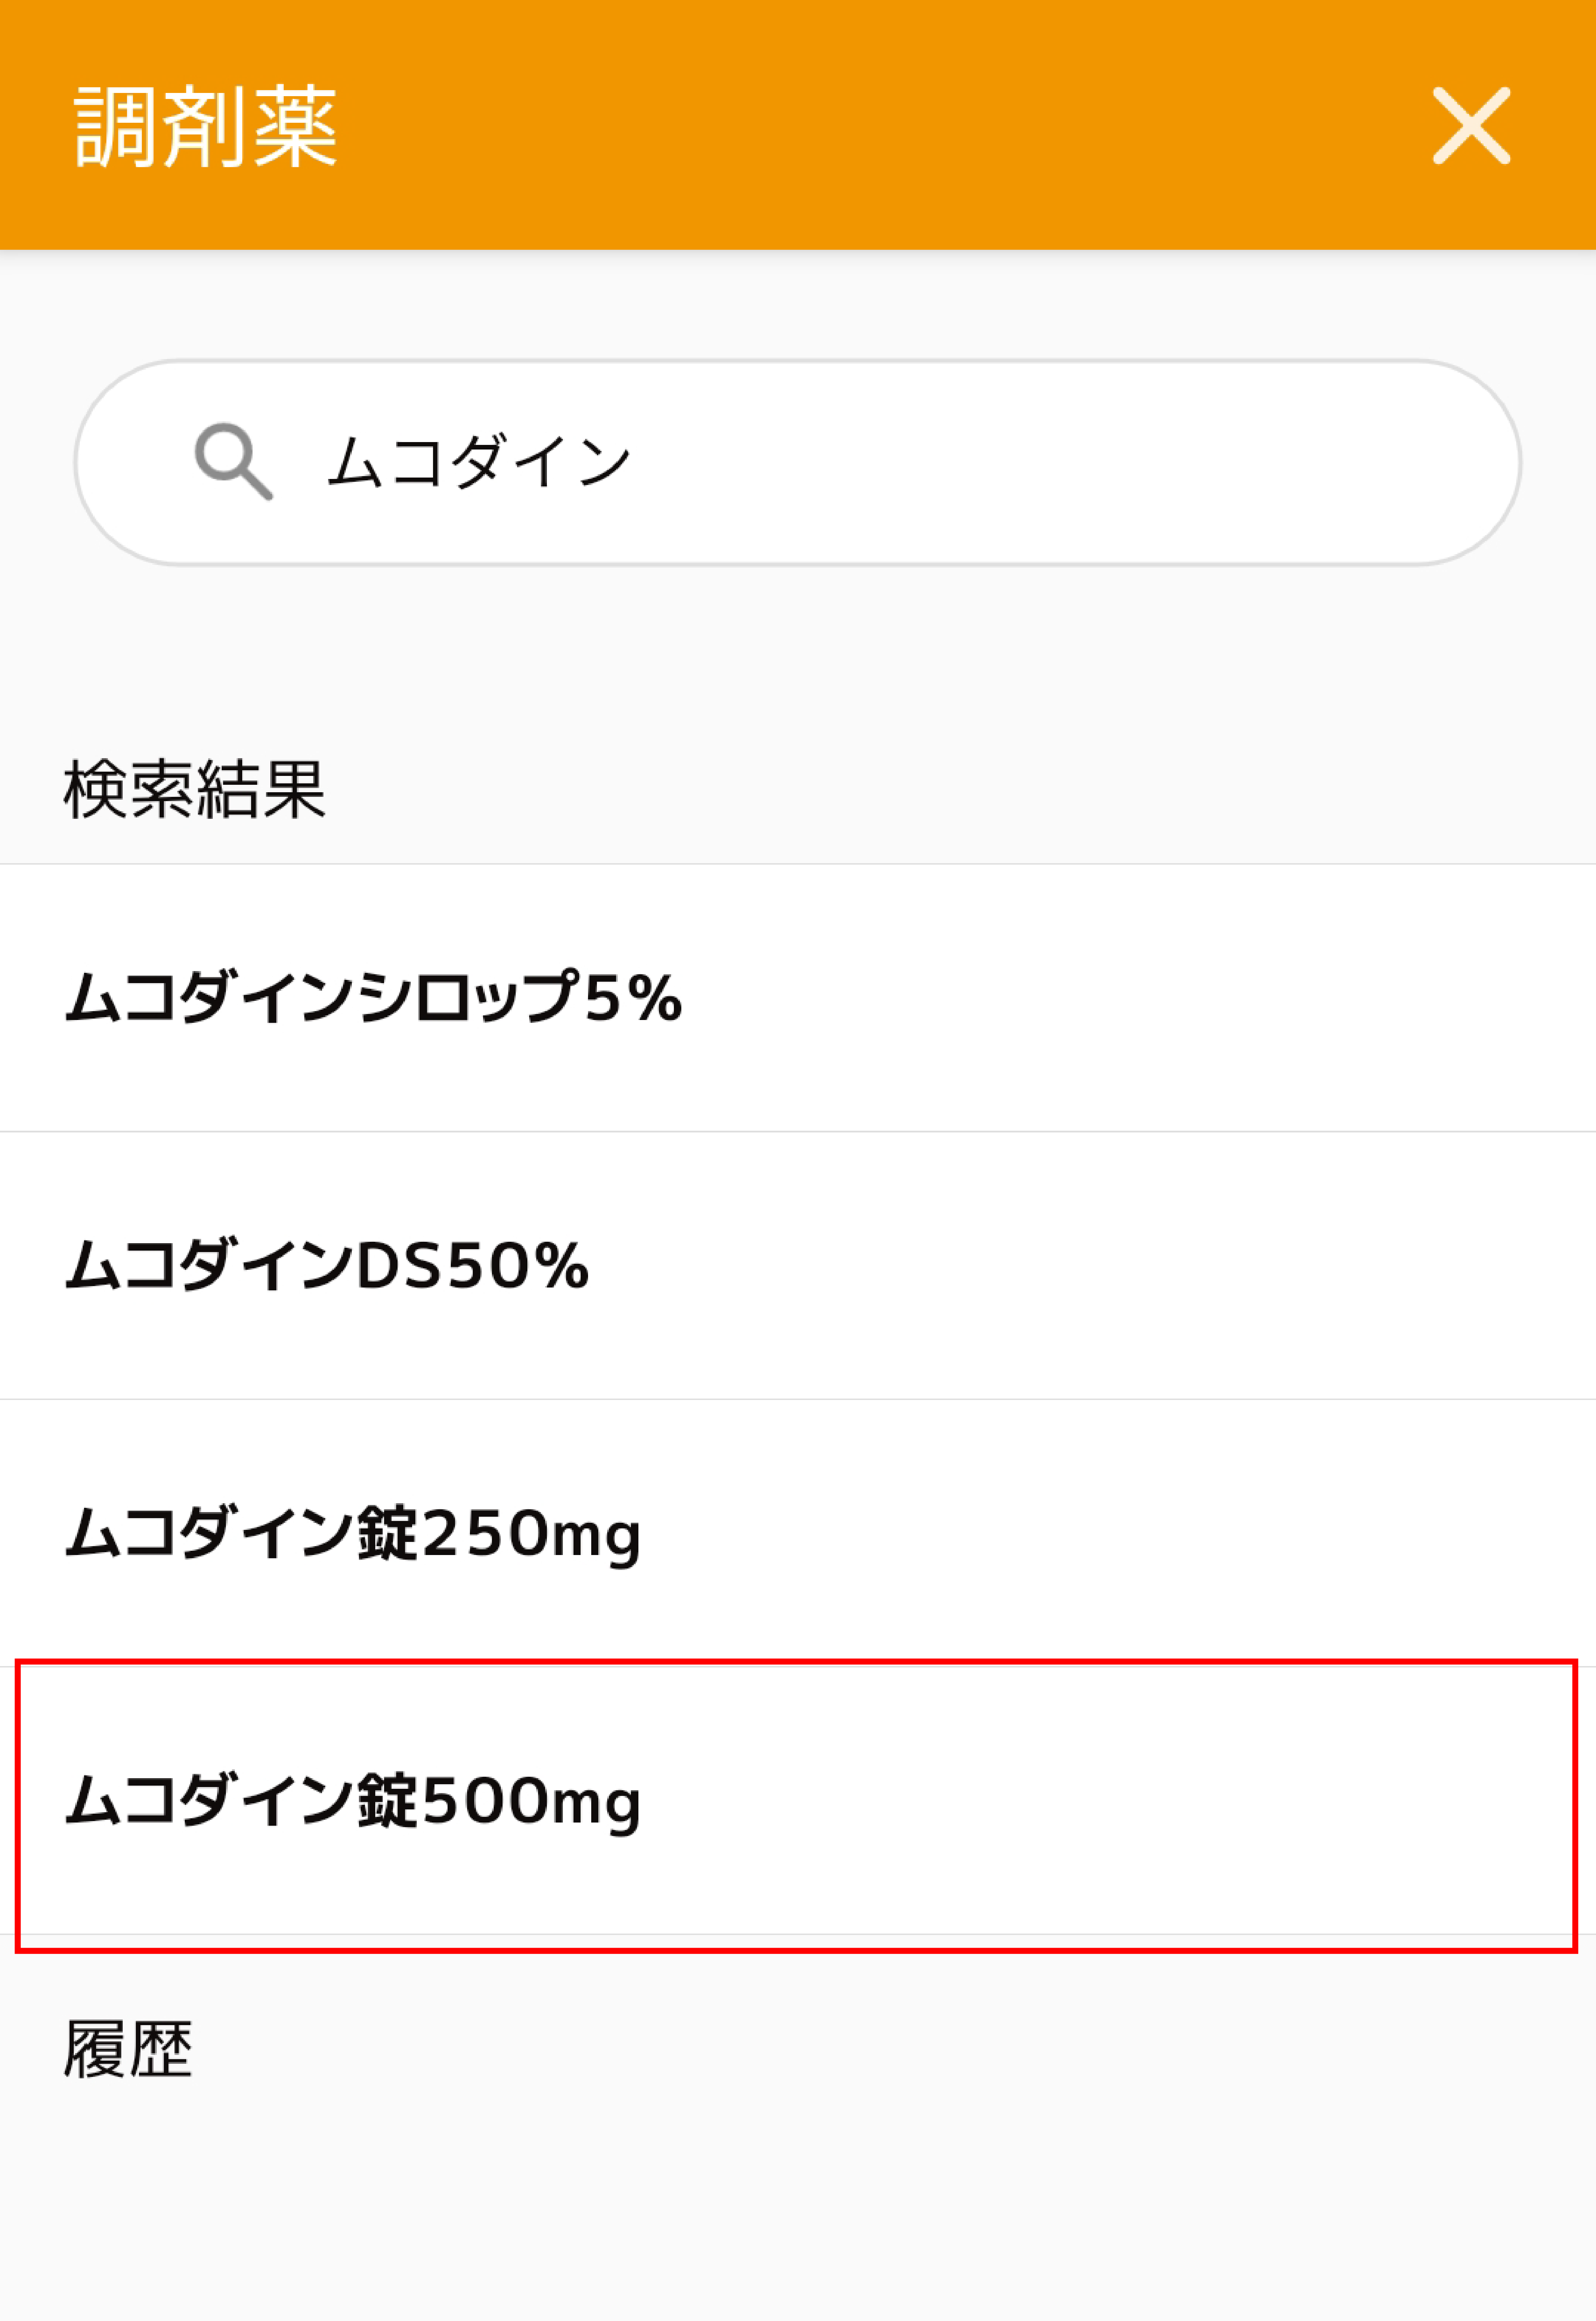The image size is (1596, 2321).
Task: Tap the white X icon in orange header
Action: 1470,125
